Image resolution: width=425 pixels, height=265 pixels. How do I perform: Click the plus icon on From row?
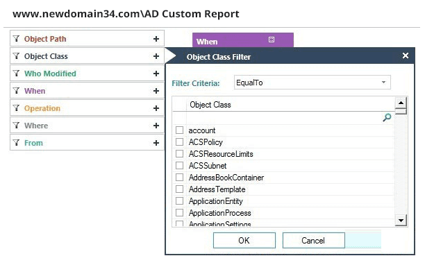point(156,143)
